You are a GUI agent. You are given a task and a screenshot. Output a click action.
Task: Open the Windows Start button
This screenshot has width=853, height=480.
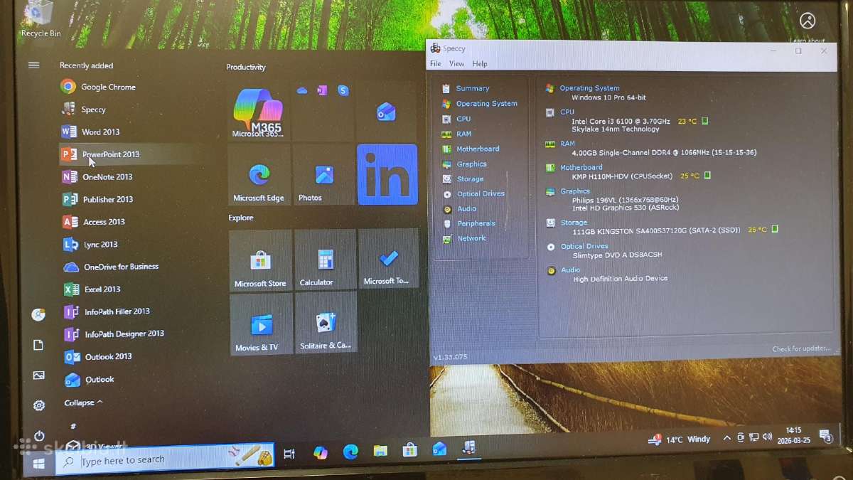click(38, 464)
